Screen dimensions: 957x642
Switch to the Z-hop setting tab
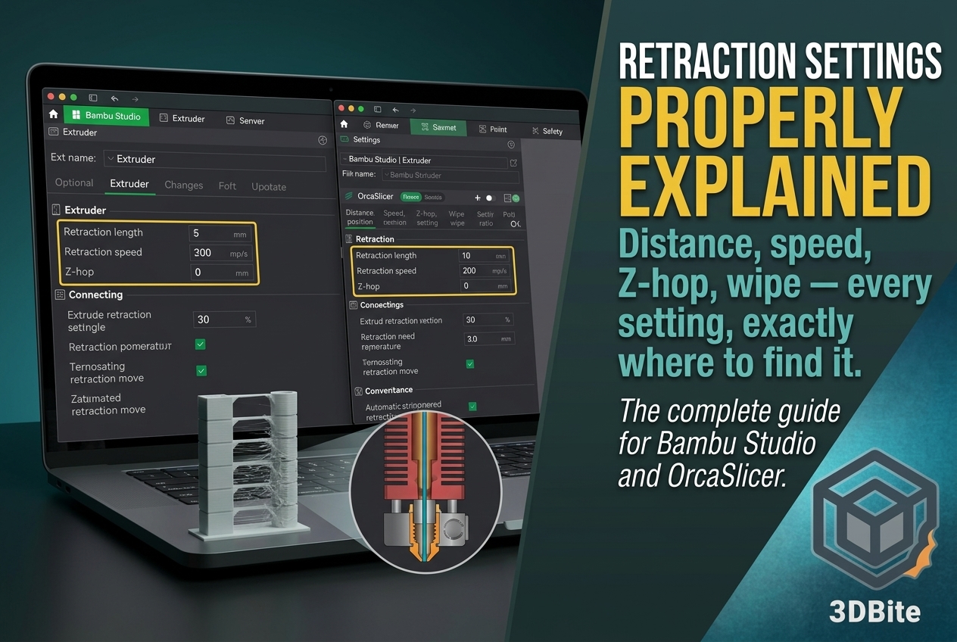click(427, 219)
